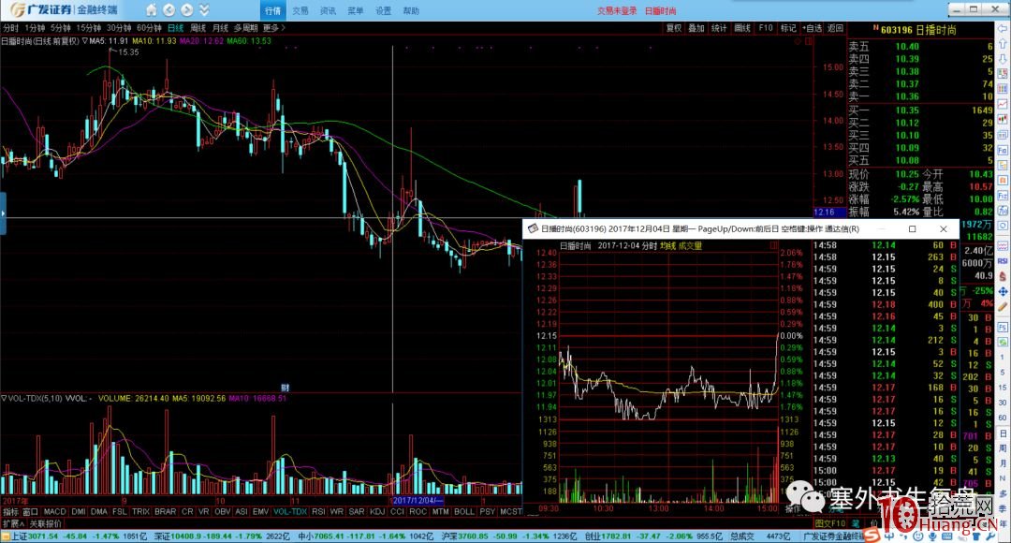The height and width of the screenshot is (543, 1011).
Task: Maximize the 分时 popup window
Action: [913, 229]
